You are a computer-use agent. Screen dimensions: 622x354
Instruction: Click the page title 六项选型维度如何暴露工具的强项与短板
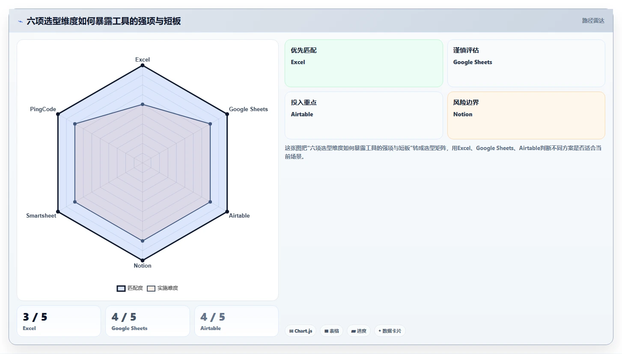tap(104, 21)
